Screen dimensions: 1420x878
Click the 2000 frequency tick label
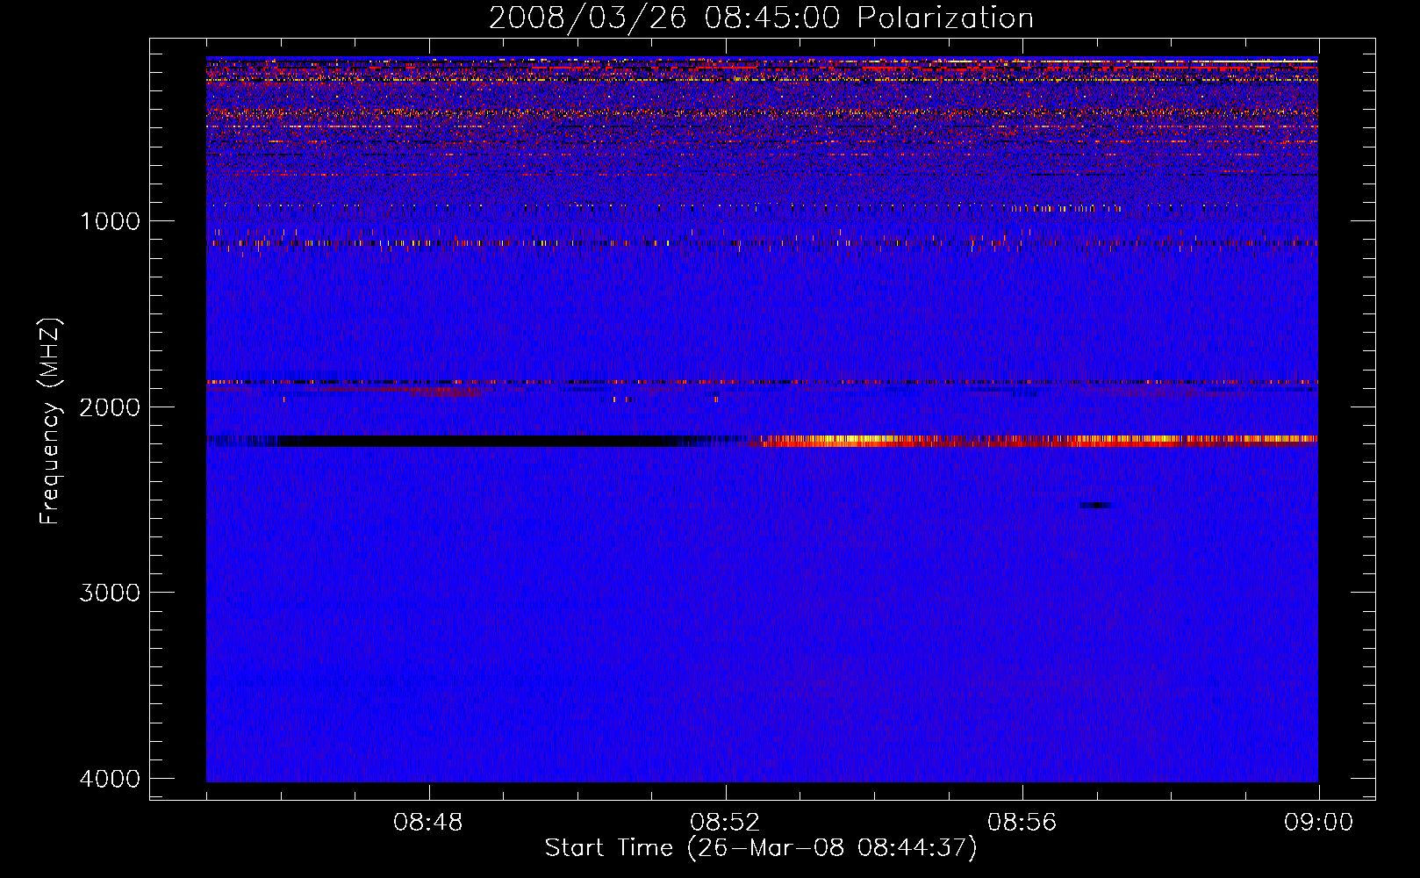coord(110,407)
